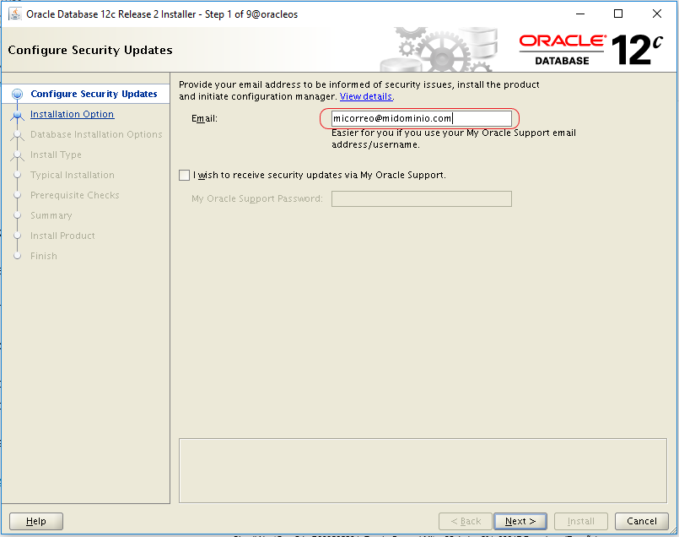Proceed with the Next button
The width and height of the screenshot is (679, 537).
point(520,521)
